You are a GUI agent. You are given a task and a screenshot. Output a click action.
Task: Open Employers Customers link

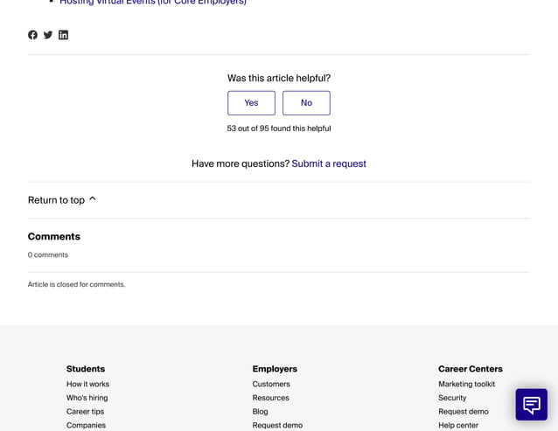point(271,384)
